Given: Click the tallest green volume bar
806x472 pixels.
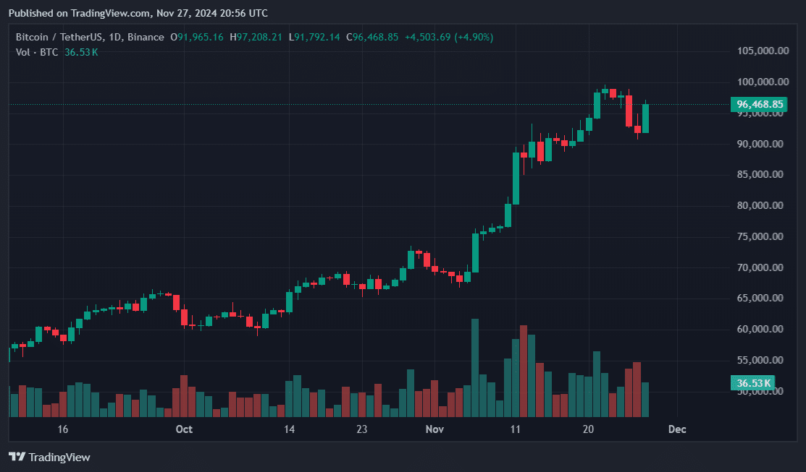Looking at the screenshot, I should tap(475, 368).
